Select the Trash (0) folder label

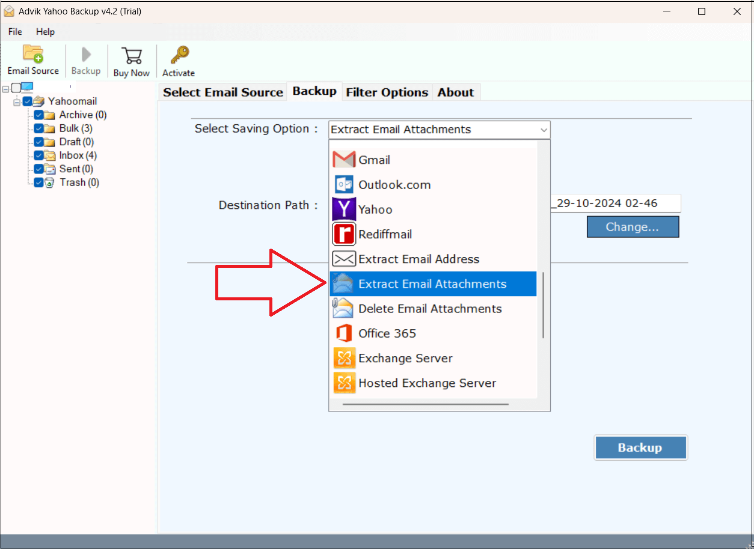point(79,183)
